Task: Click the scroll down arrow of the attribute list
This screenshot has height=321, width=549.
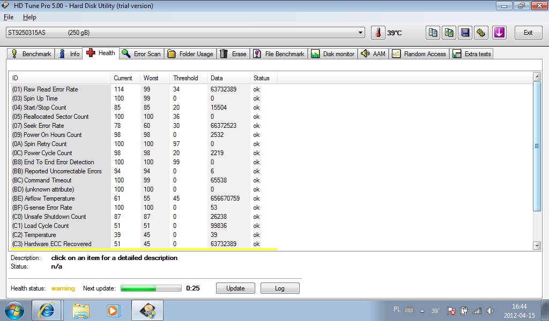Action: pyautogui.click(x=537, y=246)
